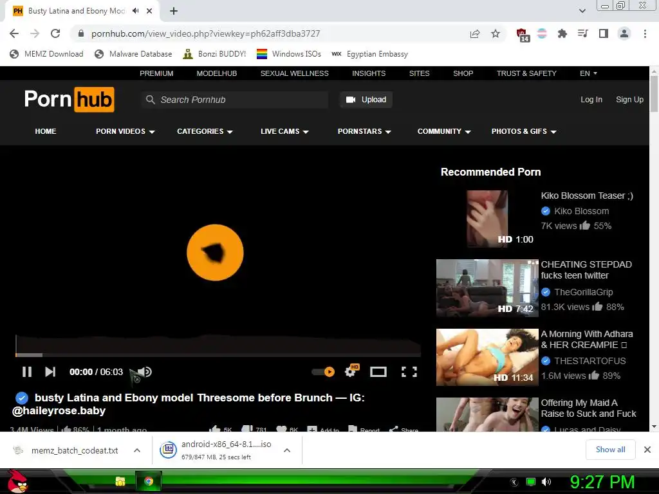Image resolution: width=659 pixels, height=494 pixels.
Task: Open the MEMZ Download bookmark
Action: pos(46,54)
